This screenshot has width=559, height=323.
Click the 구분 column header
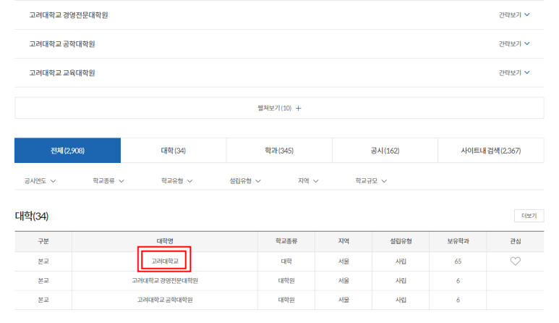click(x=43, y=241)
